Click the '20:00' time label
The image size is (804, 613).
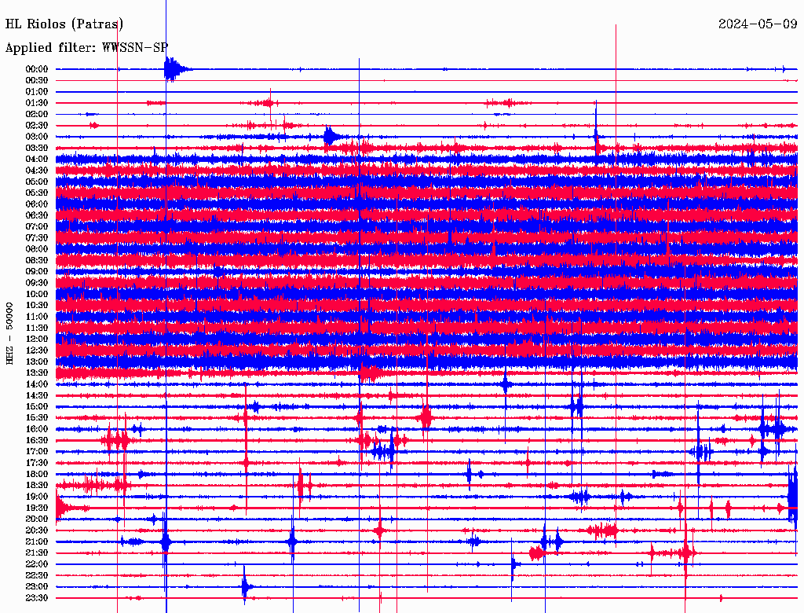37,519
